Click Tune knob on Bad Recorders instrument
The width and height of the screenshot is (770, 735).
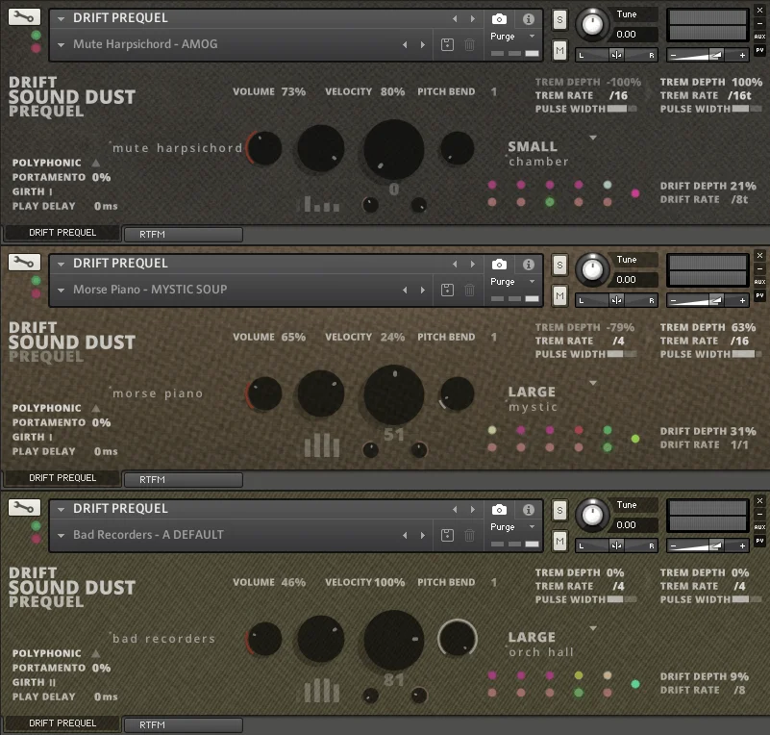point(592,515)
